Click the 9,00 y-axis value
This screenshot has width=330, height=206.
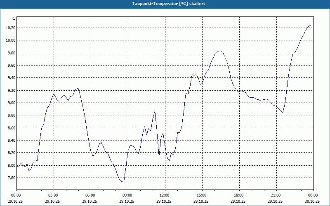coord(12,103)
